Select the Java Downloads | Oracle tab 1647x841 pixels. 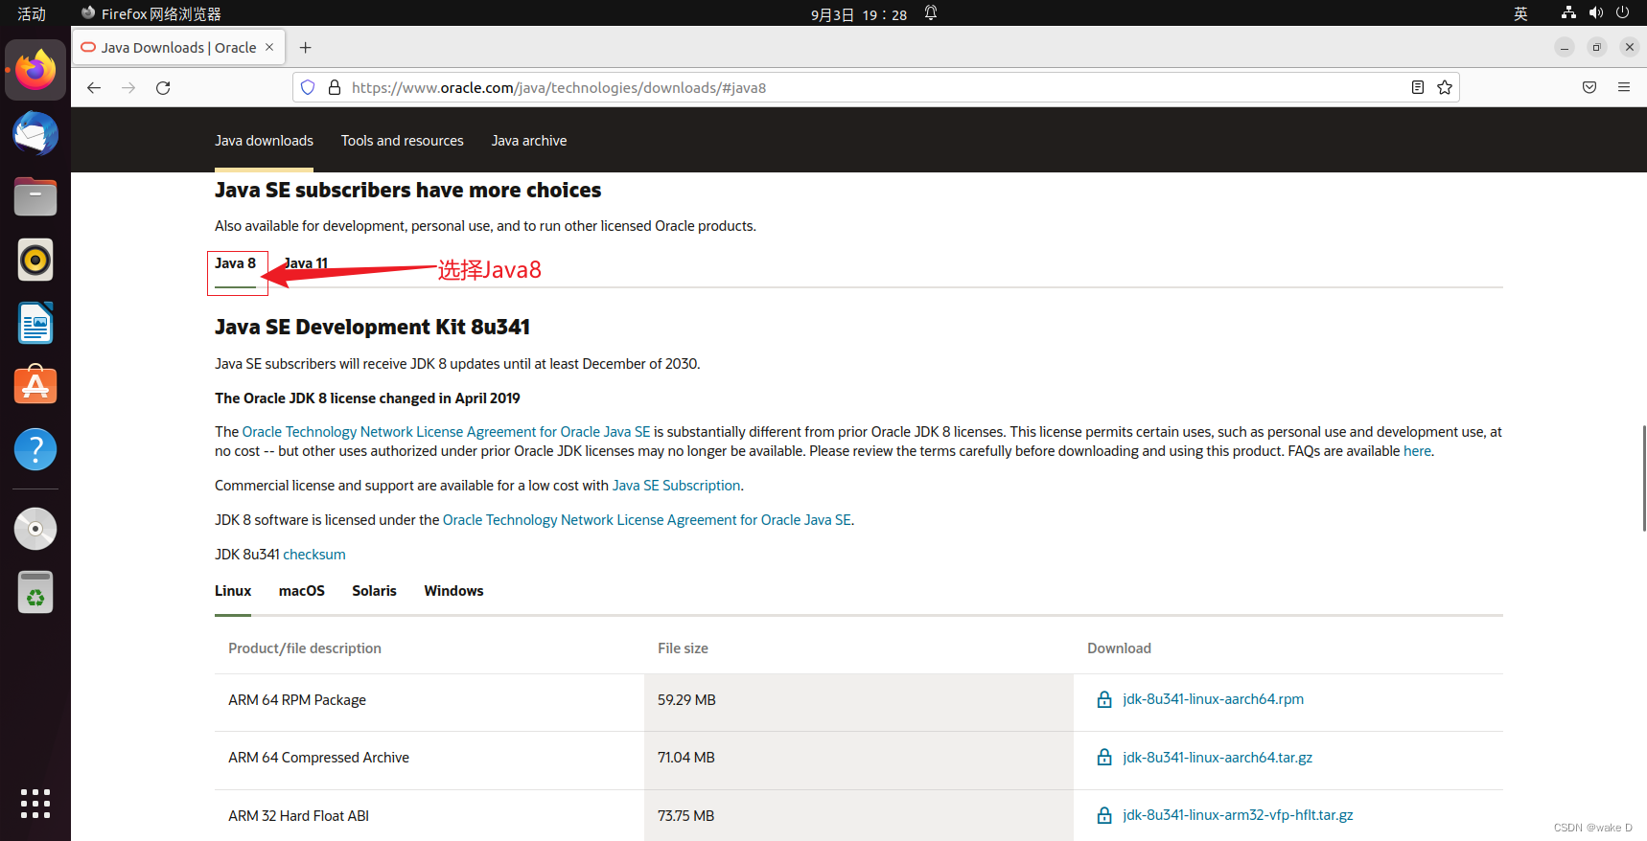179,47
